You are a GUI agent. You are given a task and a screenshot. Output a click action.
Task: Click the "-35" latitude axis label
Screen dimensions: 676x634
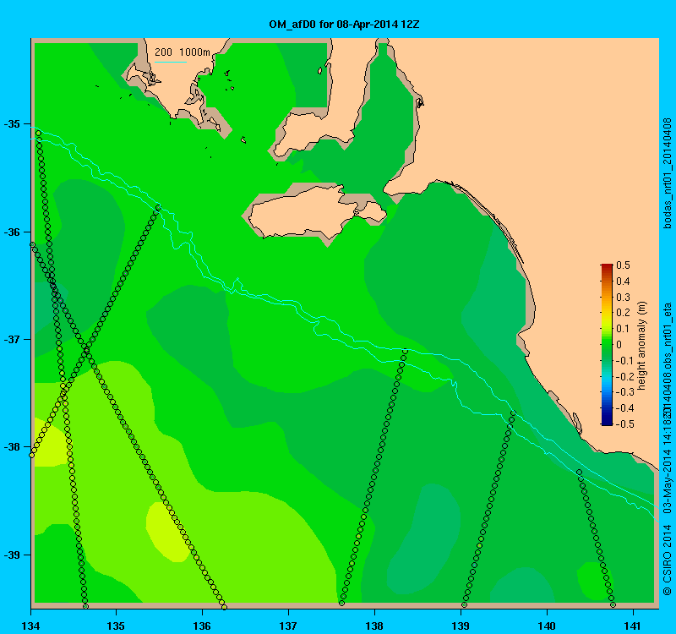(x=12, y=124)
